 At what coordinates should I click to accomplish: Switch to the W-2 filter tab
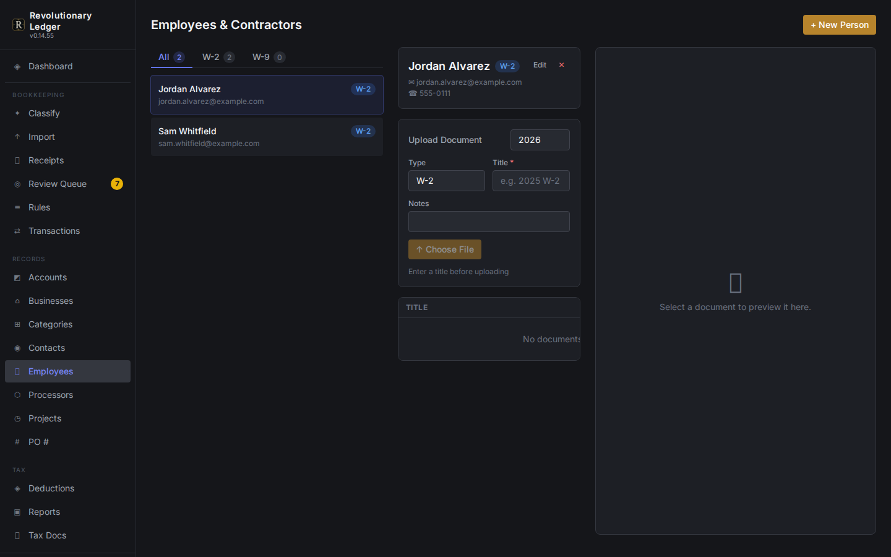click(218, 57)
